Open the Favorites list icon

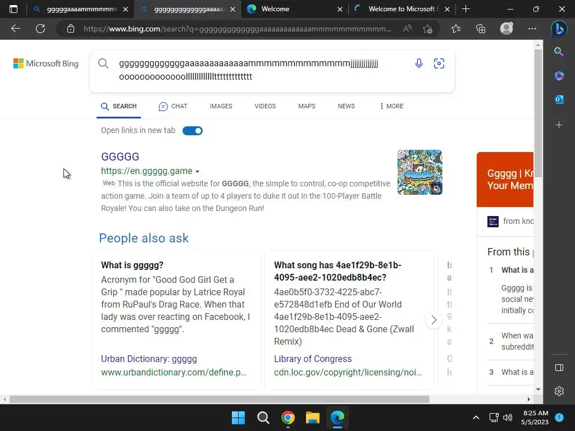pos(456,29)
